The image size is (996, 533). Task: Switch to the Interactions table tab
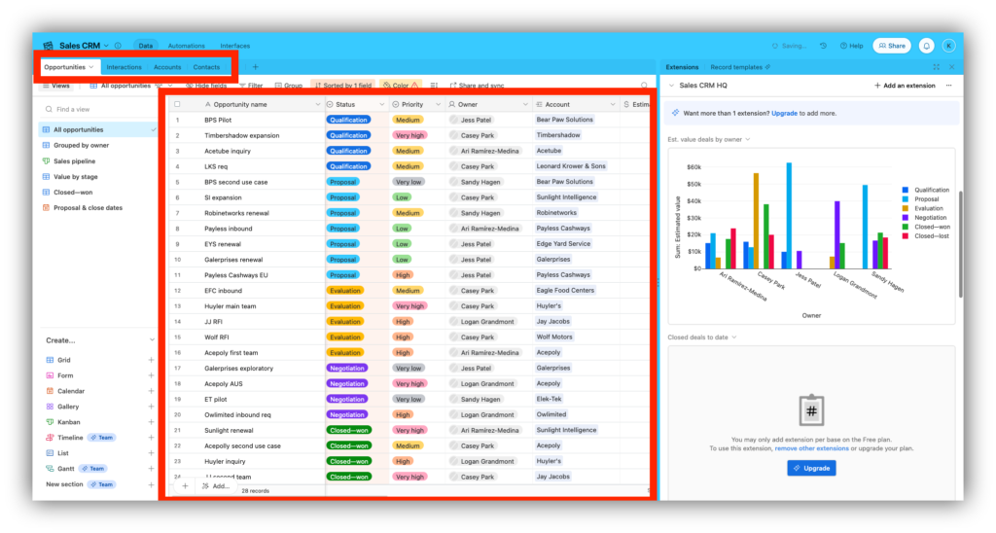point(124,67)
